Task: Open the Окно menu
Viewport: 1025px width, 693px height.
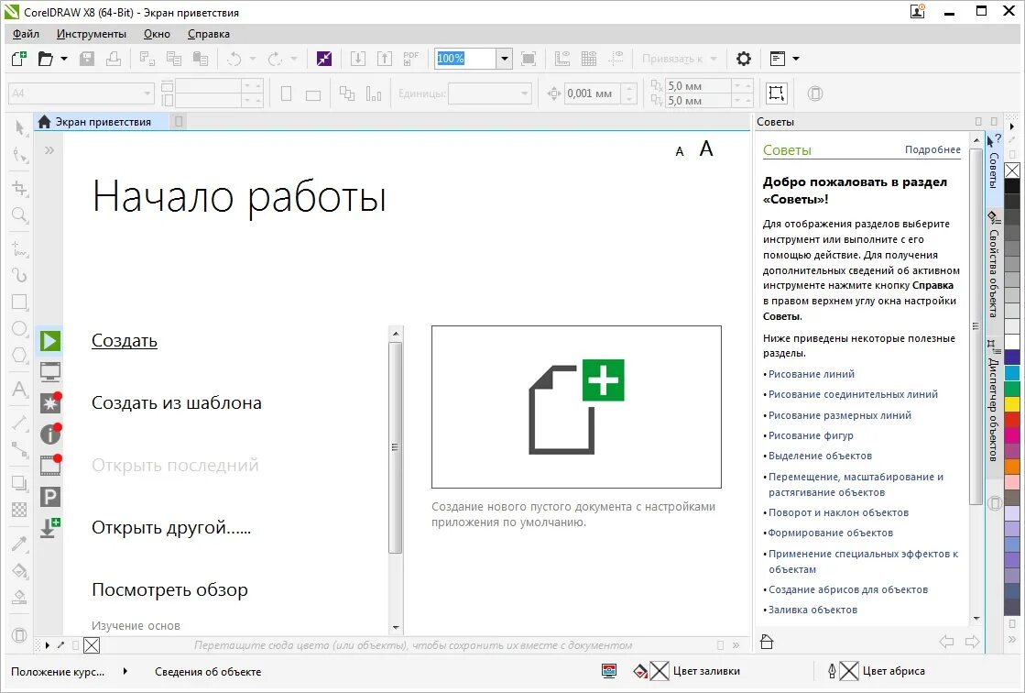Action: (157, 34)
